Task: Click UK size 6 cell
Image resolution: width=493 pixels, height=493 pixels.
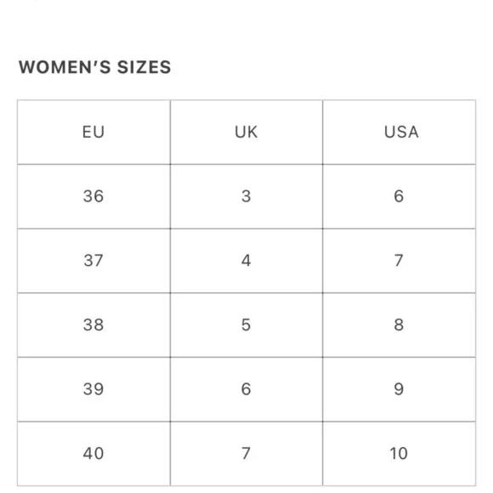Action: coord(246,389)
